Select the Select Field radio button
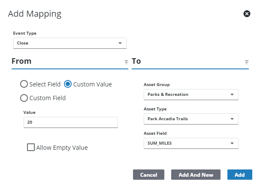This screenshot has width=260, height=190. coord(24,84)
